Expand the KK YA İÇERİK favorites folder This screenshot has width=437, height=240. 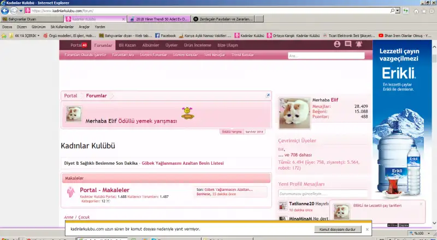24,35
